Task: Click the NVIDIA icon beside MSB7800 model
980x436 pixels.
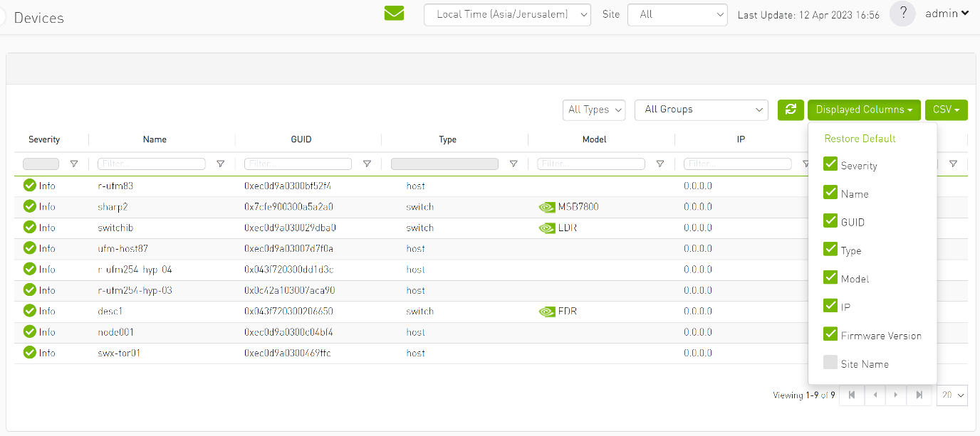Action: click(x=547, y=207)
